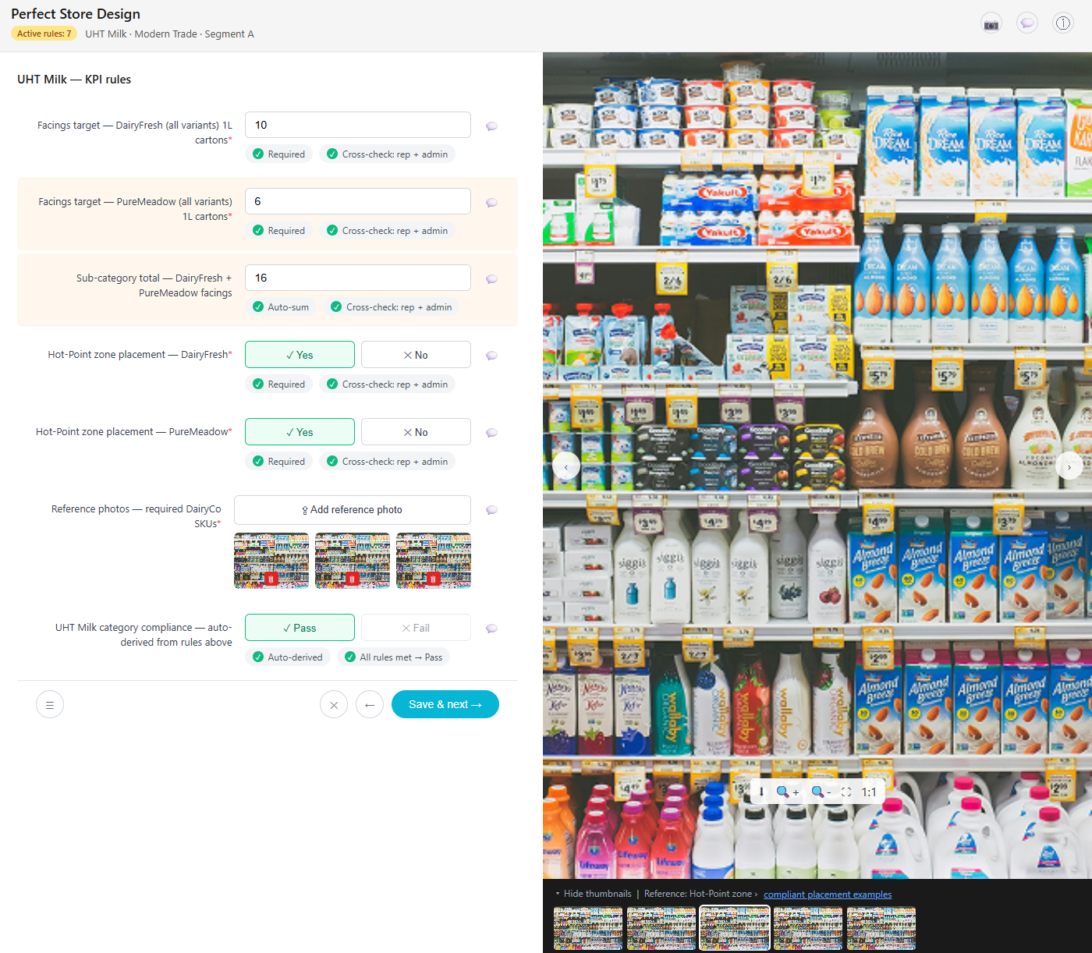
Task: Open the camera capture icon in header
Action: (991, 23)
